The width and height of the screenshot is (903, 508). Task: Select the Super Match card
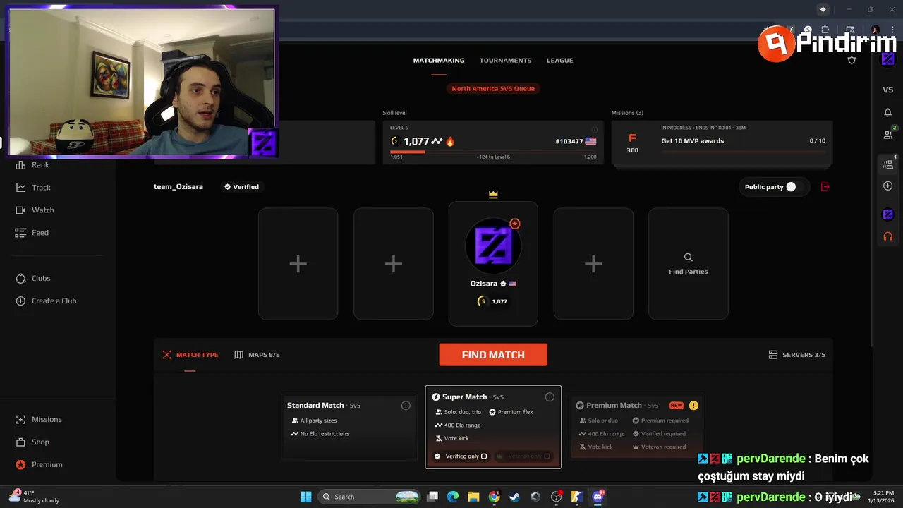point(493,427)
